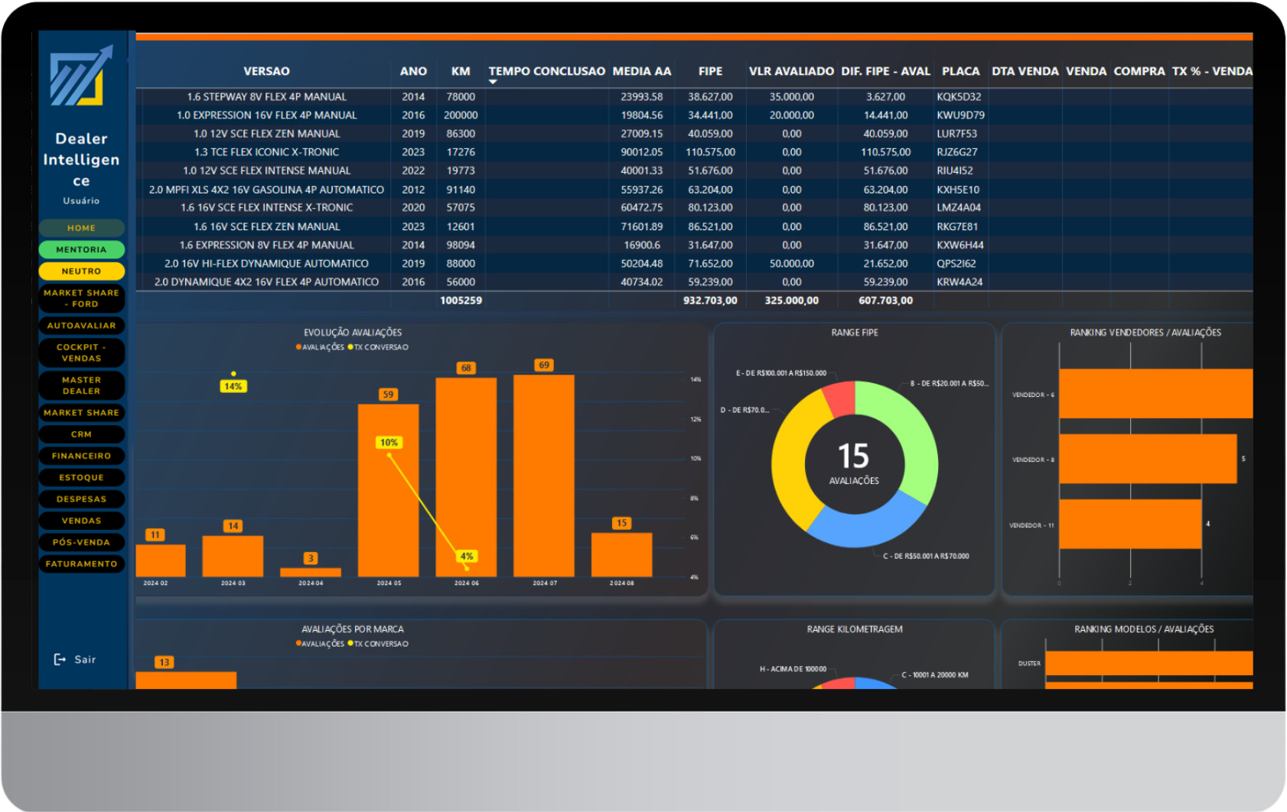Click the Sair logout door icon

point(60,660)
